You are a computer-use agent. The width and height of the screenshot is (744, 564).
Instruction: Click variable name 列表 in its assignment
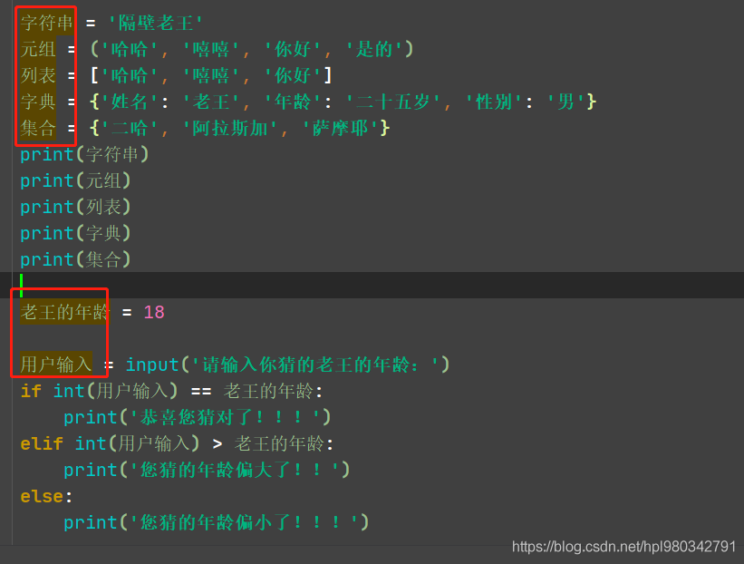38,75
